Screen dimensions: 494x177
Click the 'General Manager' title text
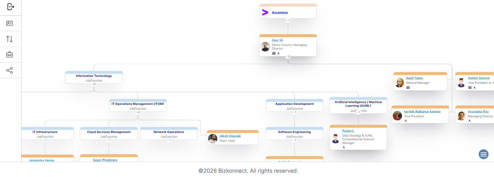pyautogui.click(x=418, y=83)
